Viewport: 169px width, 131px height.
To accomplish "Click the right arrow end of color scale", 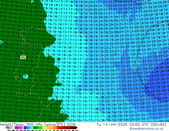I will [77, 128].
